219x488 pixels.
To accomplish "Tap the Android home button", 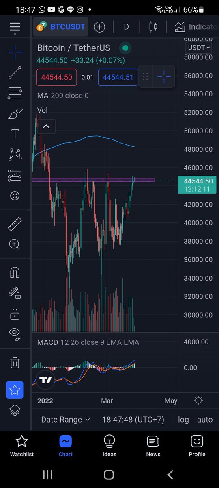I will point(109,475).
